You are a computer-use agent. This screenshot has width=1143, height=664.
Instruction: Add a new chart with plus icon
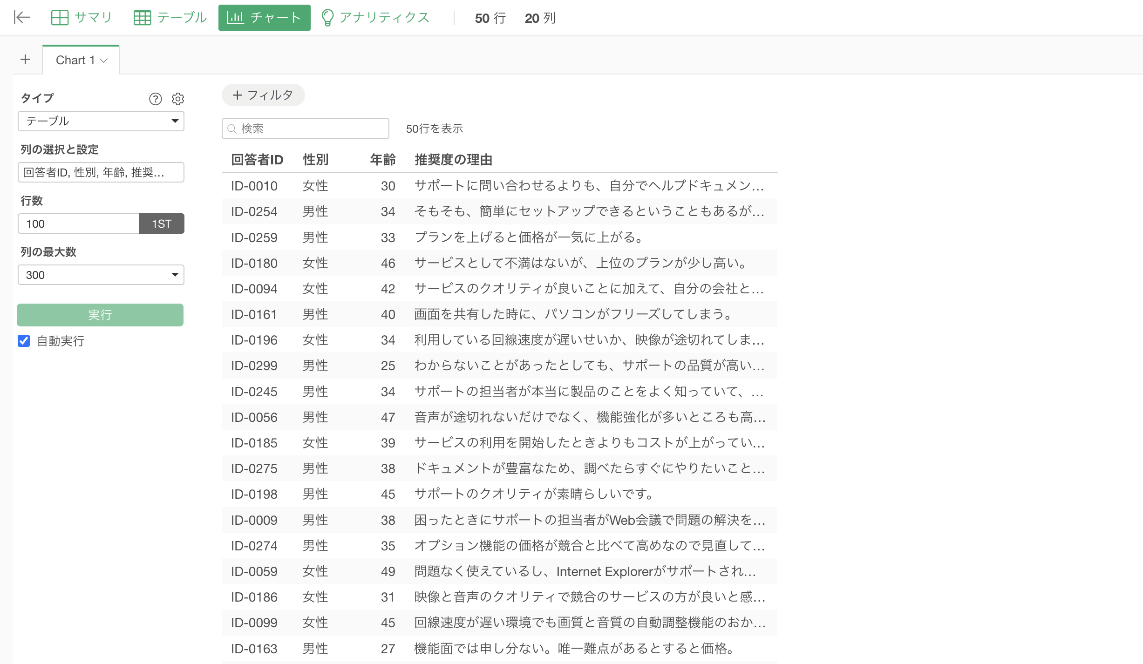pyautogui.click(x=26, y=60)
